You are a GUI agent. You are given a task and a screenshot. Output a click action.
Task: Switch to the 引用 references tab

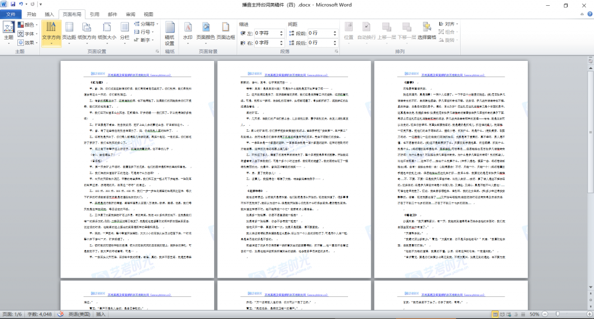pyautogui.click(x=95, y=14)
